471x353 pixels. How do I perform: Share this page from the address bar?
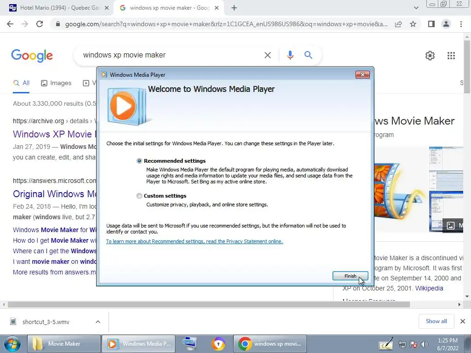click(398, 24)
